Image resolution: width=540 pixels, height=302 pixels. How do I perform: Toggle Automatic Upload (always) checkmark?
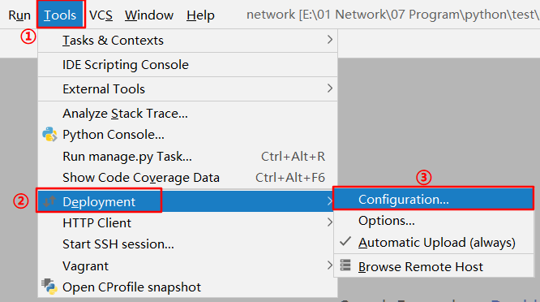point(345,241)
